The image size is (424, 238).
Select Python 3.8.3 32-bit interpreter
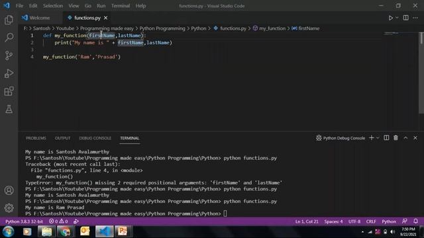coord(24,221)
